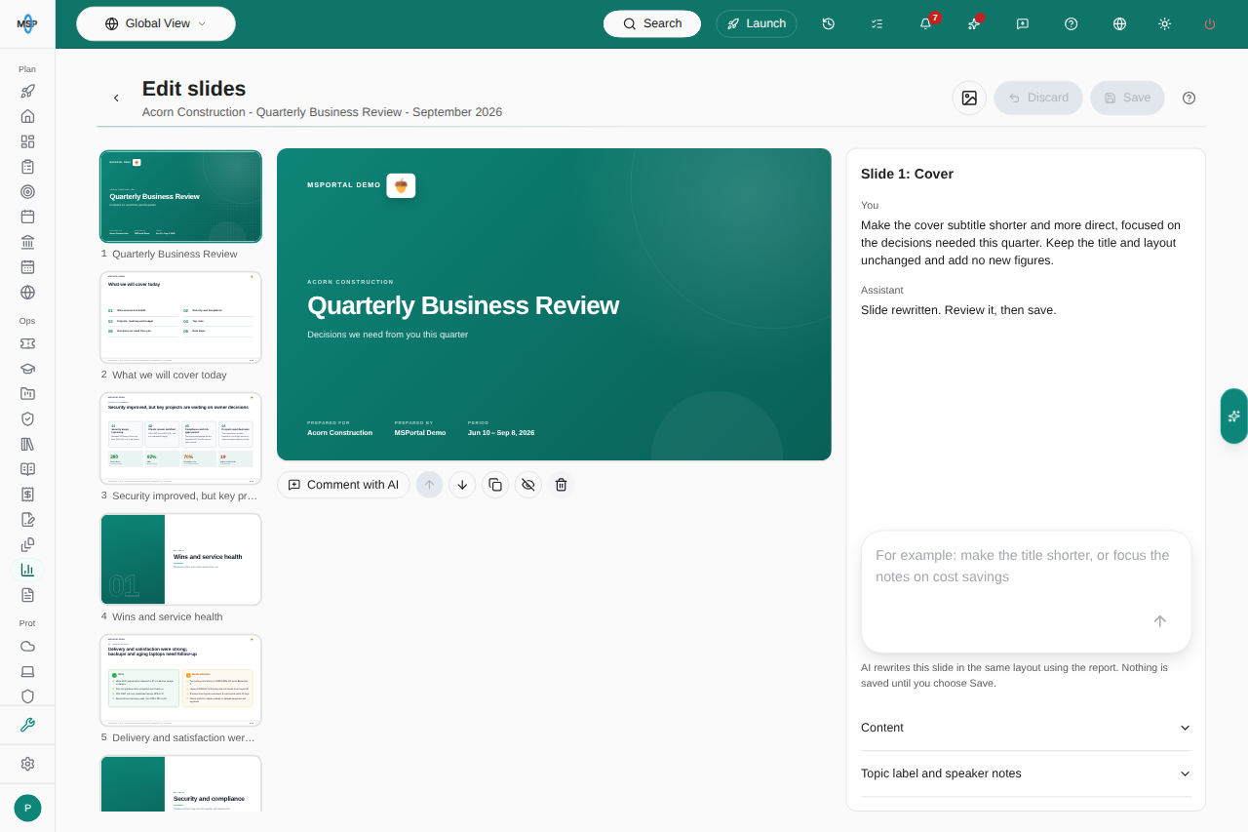Select slide 3 thumbnail Security improved
This screenshot has height=832, width=1248.
coord(180,438)
